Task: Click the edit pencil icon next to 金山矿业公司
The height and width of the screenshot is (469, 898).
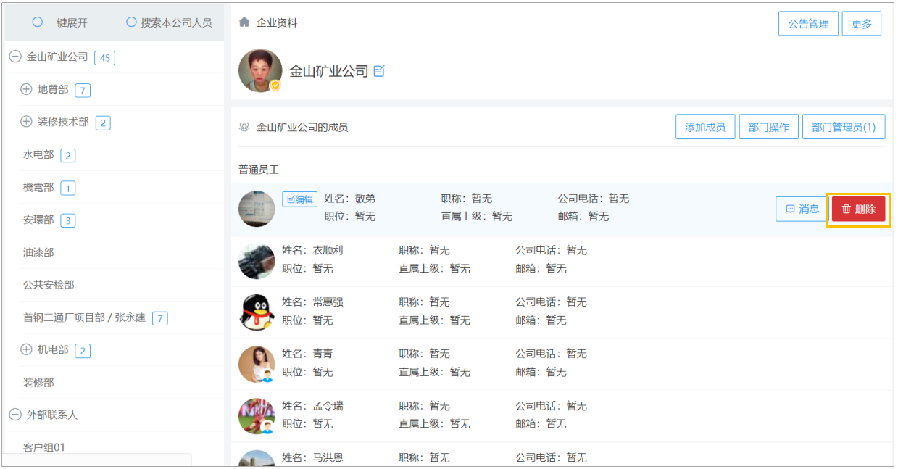Action: [379, 71]
